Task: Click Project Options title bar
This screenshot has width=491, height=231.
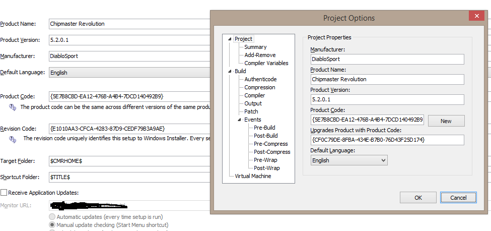Action: (348, 18)
